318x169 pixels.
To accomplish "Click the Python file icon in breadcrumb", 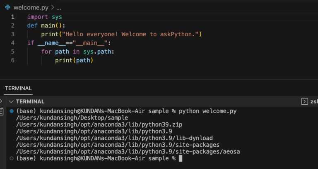I will point(7,8).
